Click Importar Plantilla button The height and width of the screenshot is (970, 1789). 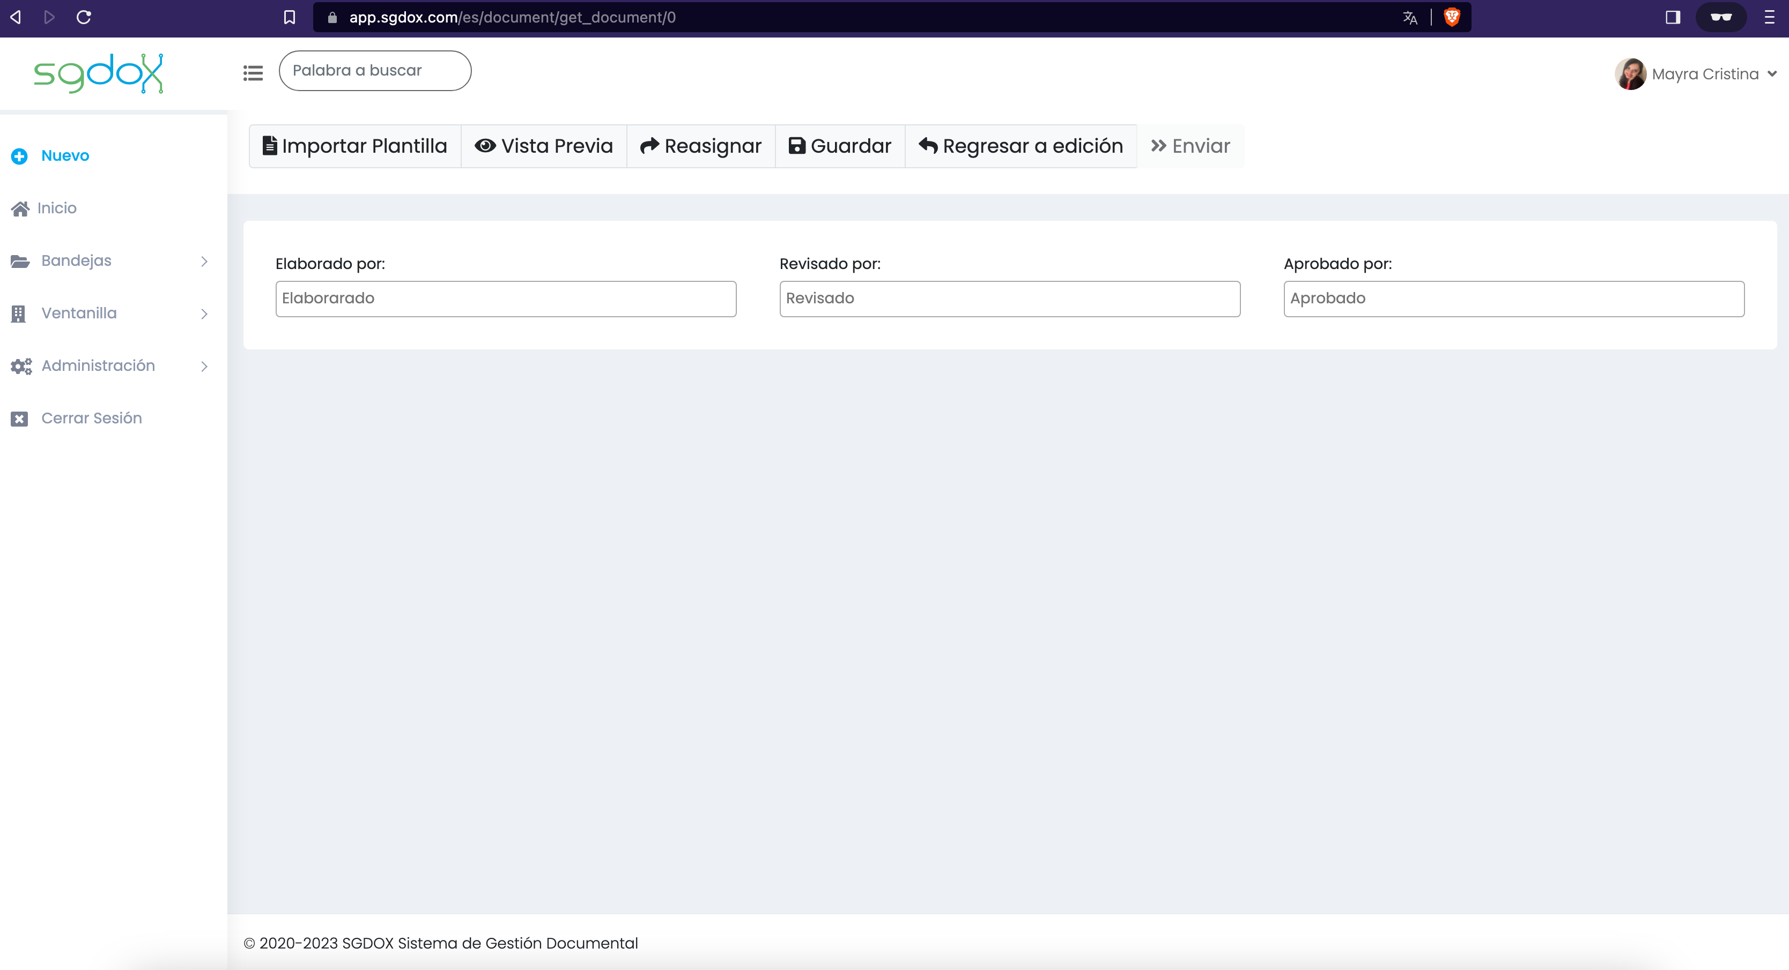(x=355, y=146)
